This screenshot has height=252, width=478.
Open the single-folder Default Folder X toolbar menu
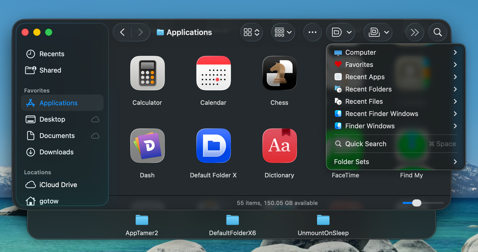coord(341,32)
